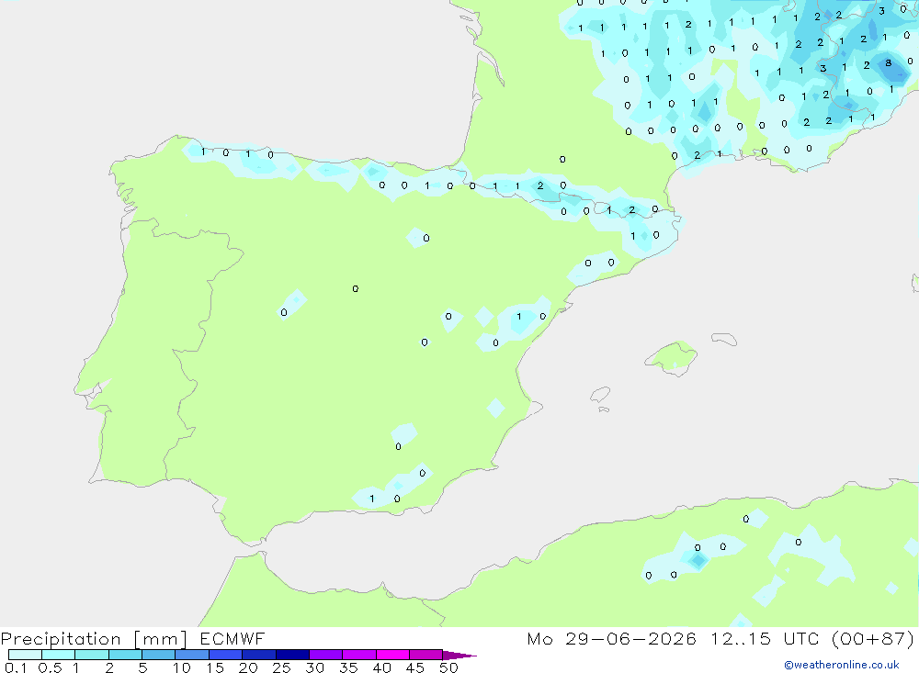This screenshot has height=673, width=919.
Task: Click the 30–35 mm purple legend swatch
Action: (326, 655)
